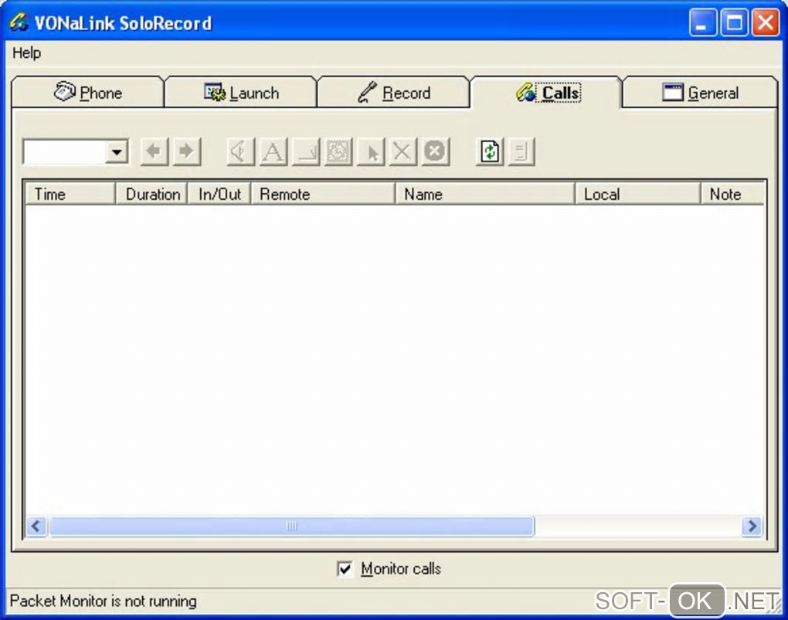Click the letter A toolbar icon

(273, 151)
